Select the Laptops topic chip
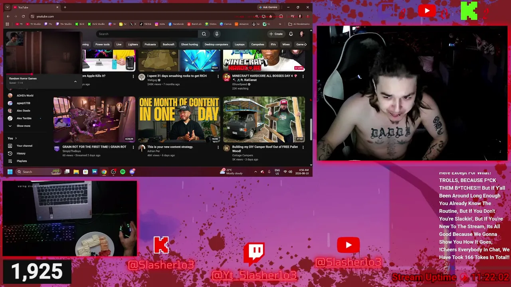This screenshot has height=287, width=511. pyautogui.click(x=240, y=44)
